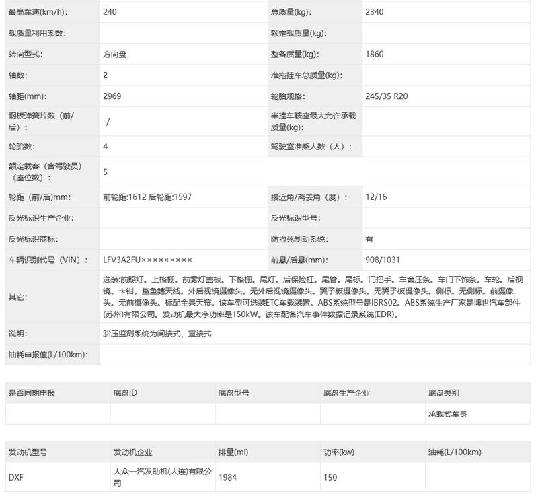Select the 轮距(前/后)mm label
The width and height of the screenshot is (538, 498).
[40, 197]
